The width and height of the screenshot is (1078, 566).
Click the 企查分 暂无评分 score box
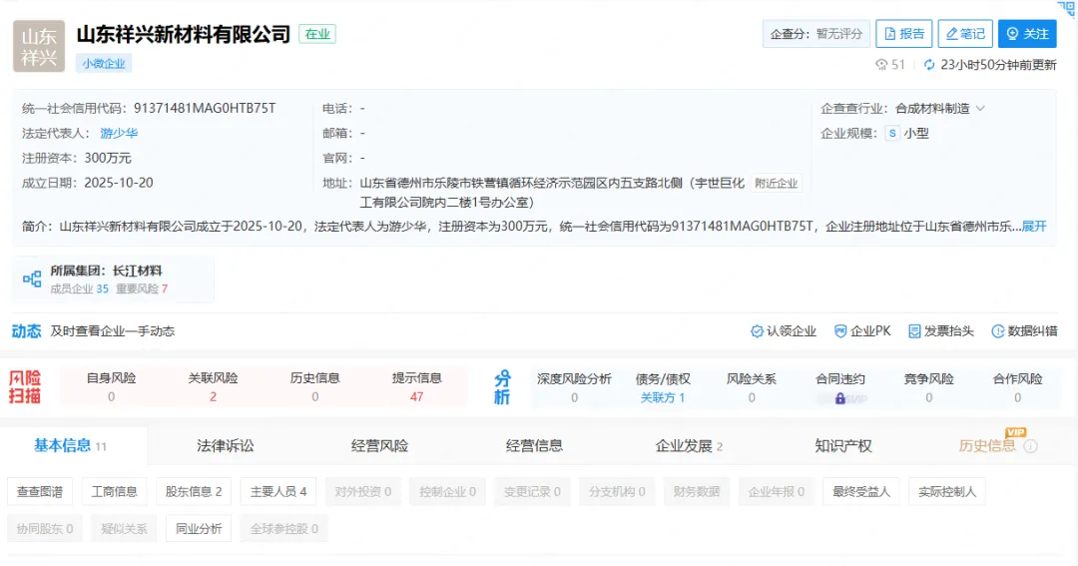[816, 34]
